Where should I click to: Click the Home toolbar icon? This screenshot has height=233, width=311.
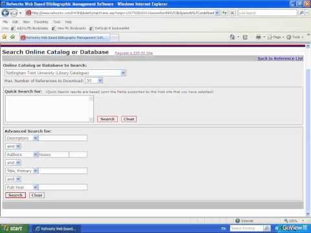[232, 37]
